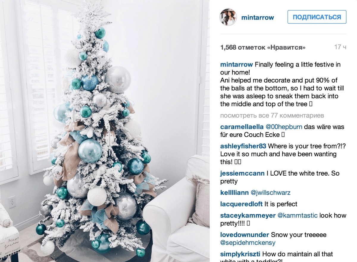Click the ПОДПИСАТЬСЯ follow button
Viewport: 357px width, 262px height.
[317, 17]
